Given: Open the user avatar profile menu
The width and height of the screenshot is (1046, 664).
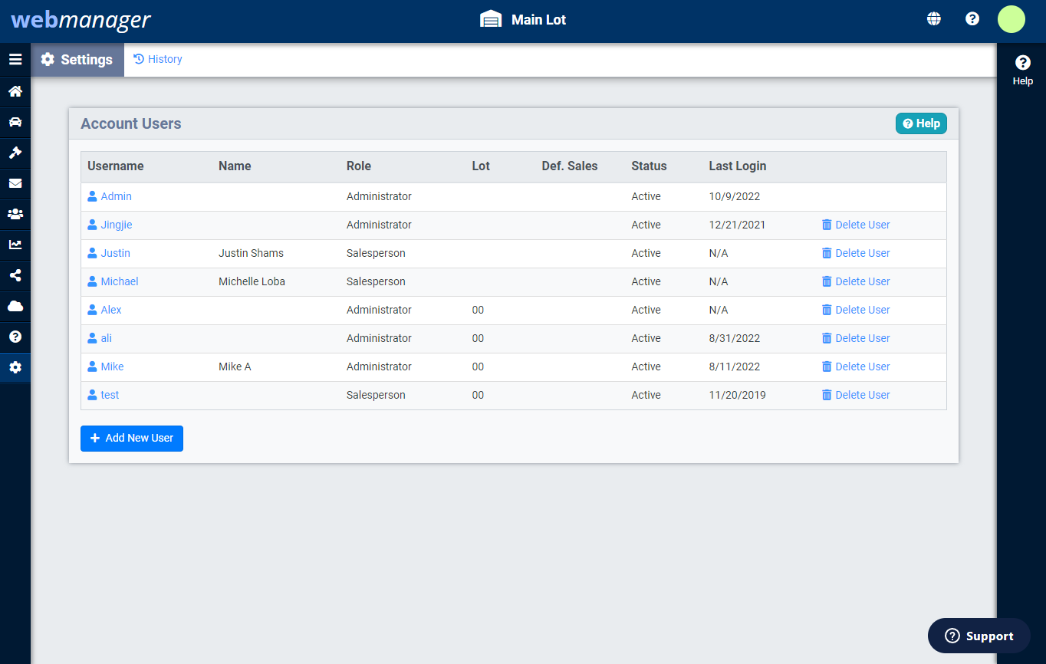Looking at the screenshot, I should (x=1011, y=19).
